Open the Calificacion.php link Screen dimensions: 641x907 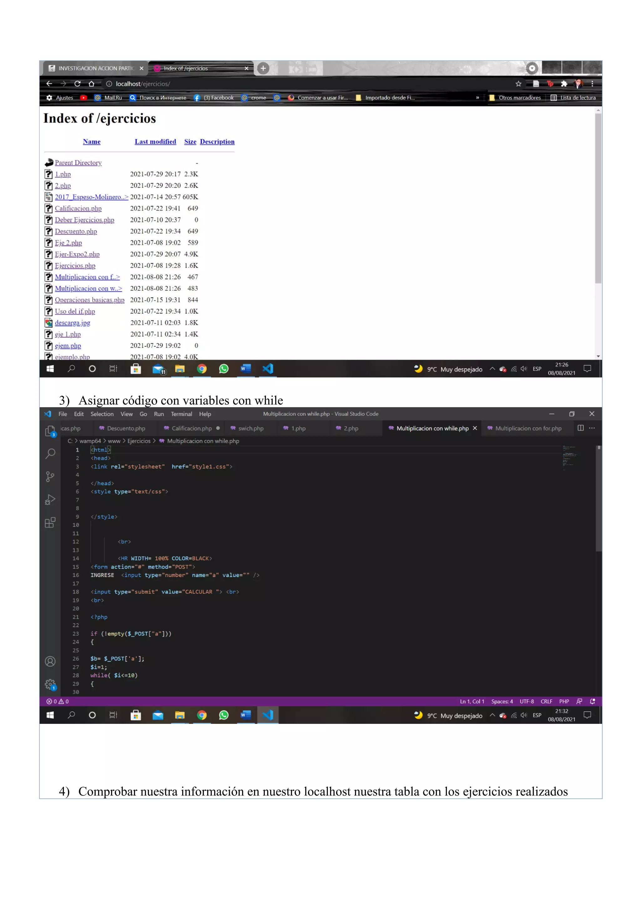(78, 208)
